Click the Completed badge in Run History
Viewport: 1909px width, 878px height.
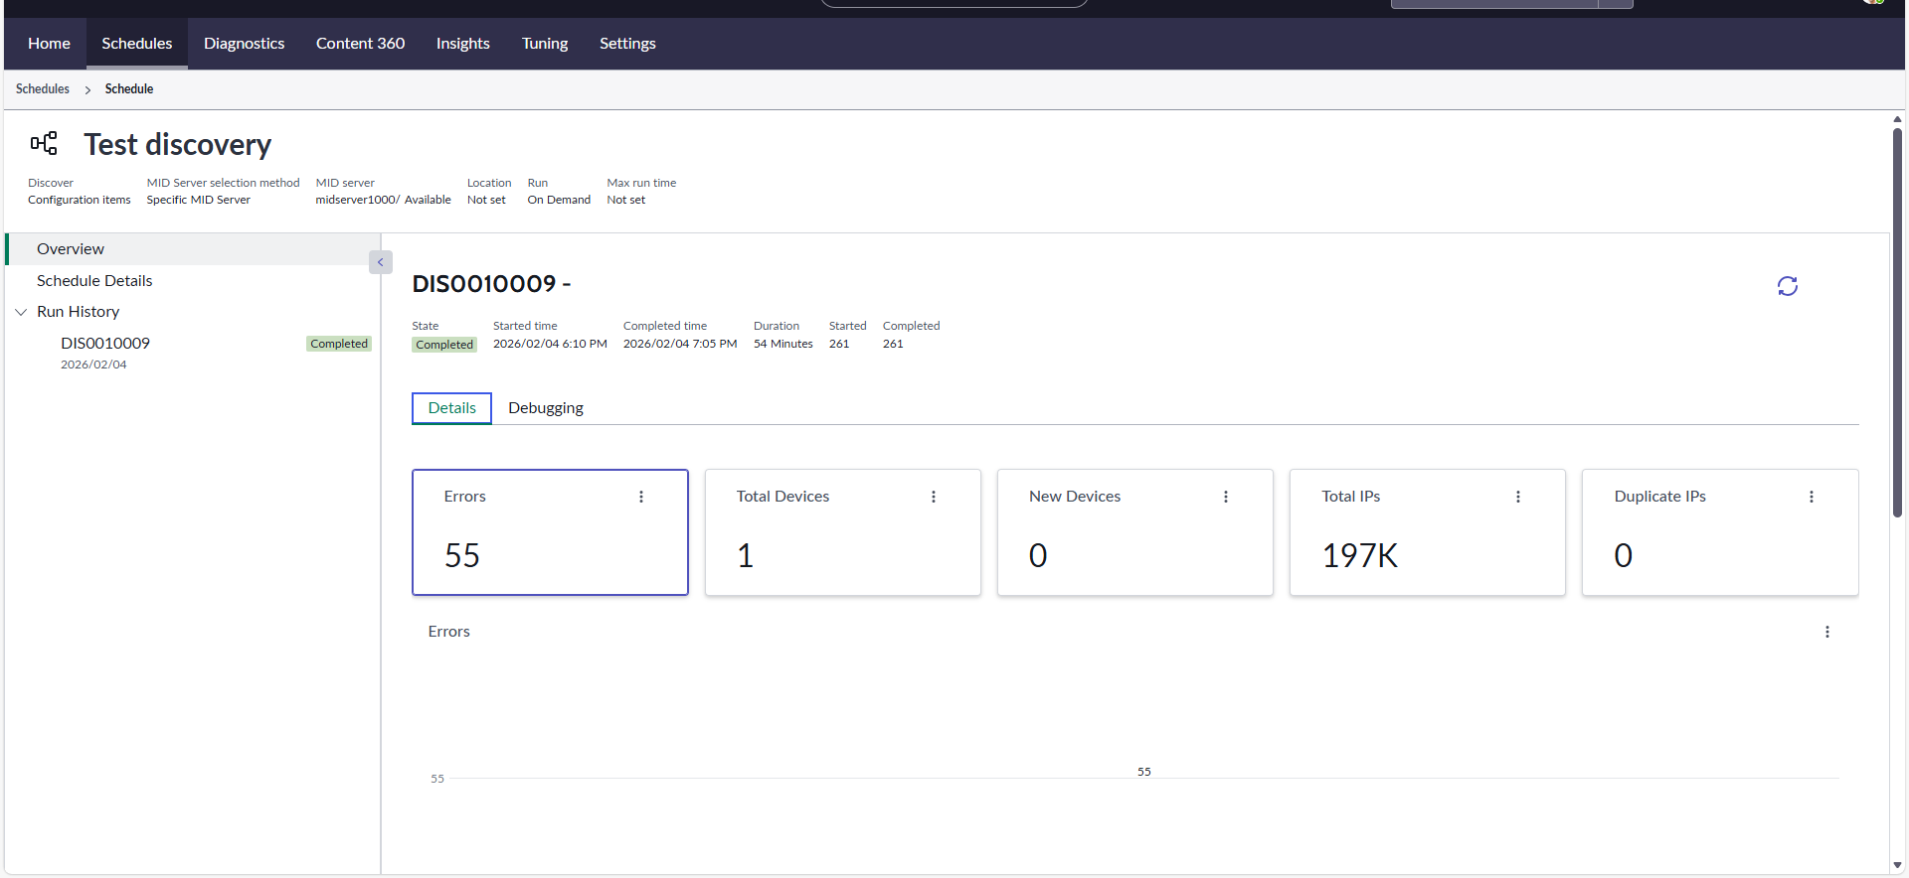coord(339,344)
